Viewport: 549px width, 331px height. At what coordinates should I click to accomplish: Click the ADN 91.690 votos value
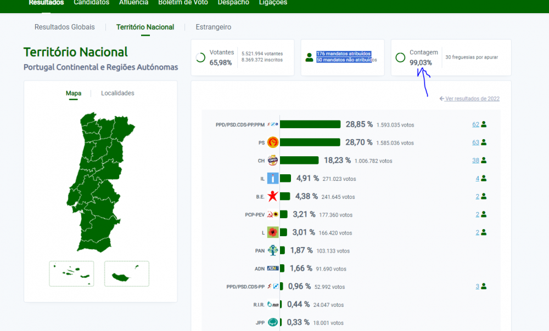tap(331, 269)
